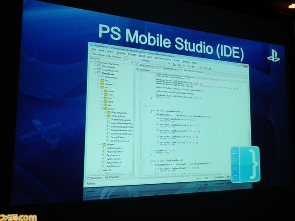Switch to the Classes pad tab

coord(112,177)
